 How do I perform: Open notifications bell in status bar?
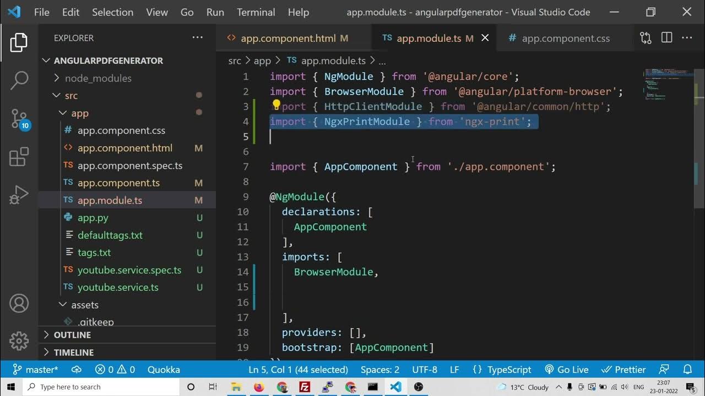687,370
